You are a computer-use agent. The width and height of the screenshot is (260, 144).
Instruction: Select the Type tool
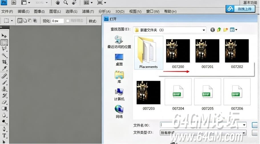click(4, 135)
